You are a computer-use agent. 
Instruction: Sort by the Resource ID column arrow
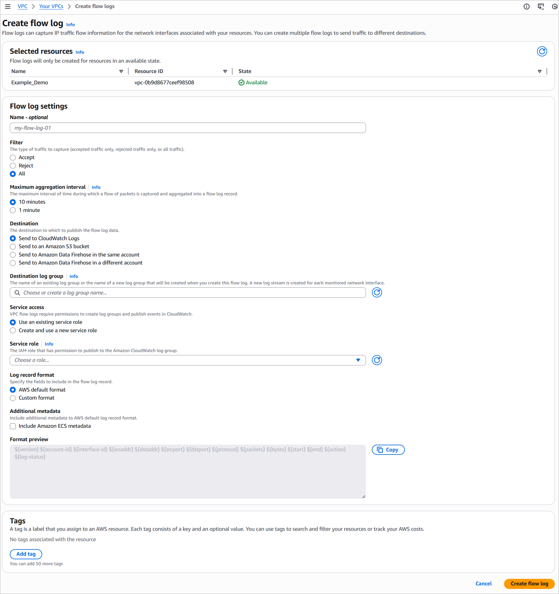225,71
